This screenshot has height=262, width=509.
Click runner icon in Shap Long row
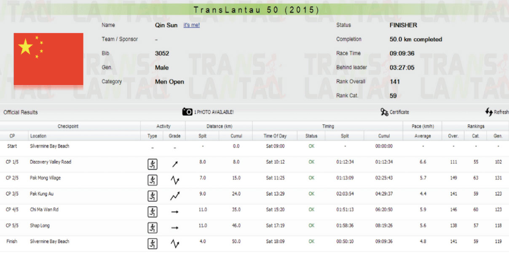(x=153, y=228)
